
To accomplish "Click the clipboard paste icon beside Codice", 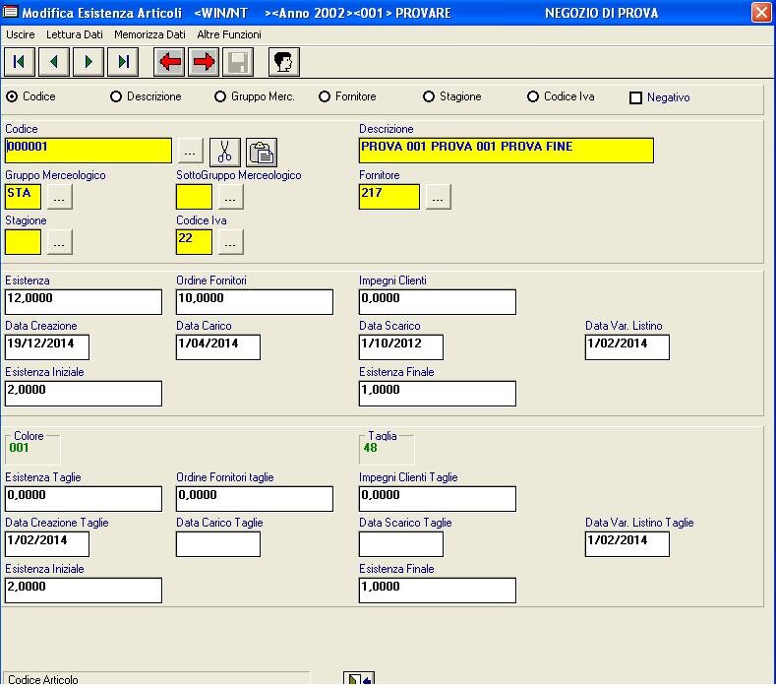I will (262, 152).
